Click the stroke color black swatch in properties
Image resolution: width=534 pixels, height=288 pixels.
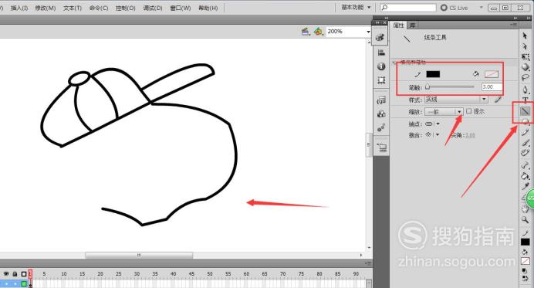point(433,74)
